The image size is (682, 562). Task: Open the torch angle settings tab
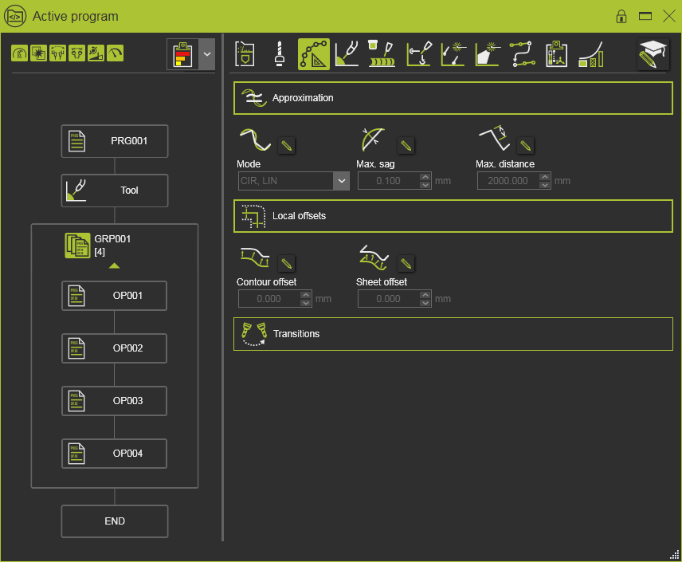coord(347,54)
